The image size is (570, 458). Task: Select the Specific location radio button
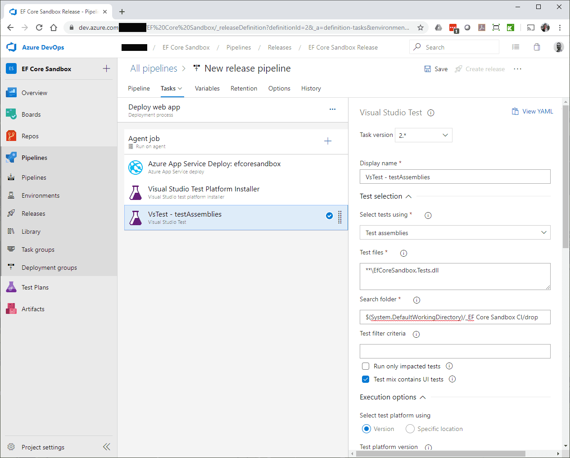pos(410,429)
